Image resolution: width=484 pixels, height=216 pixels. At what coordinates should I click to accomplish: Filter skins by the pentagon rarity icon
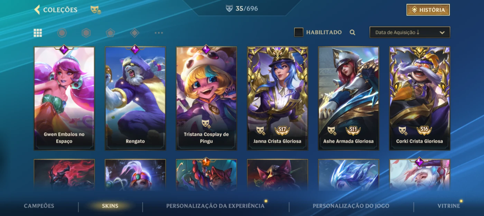(110, 33)
